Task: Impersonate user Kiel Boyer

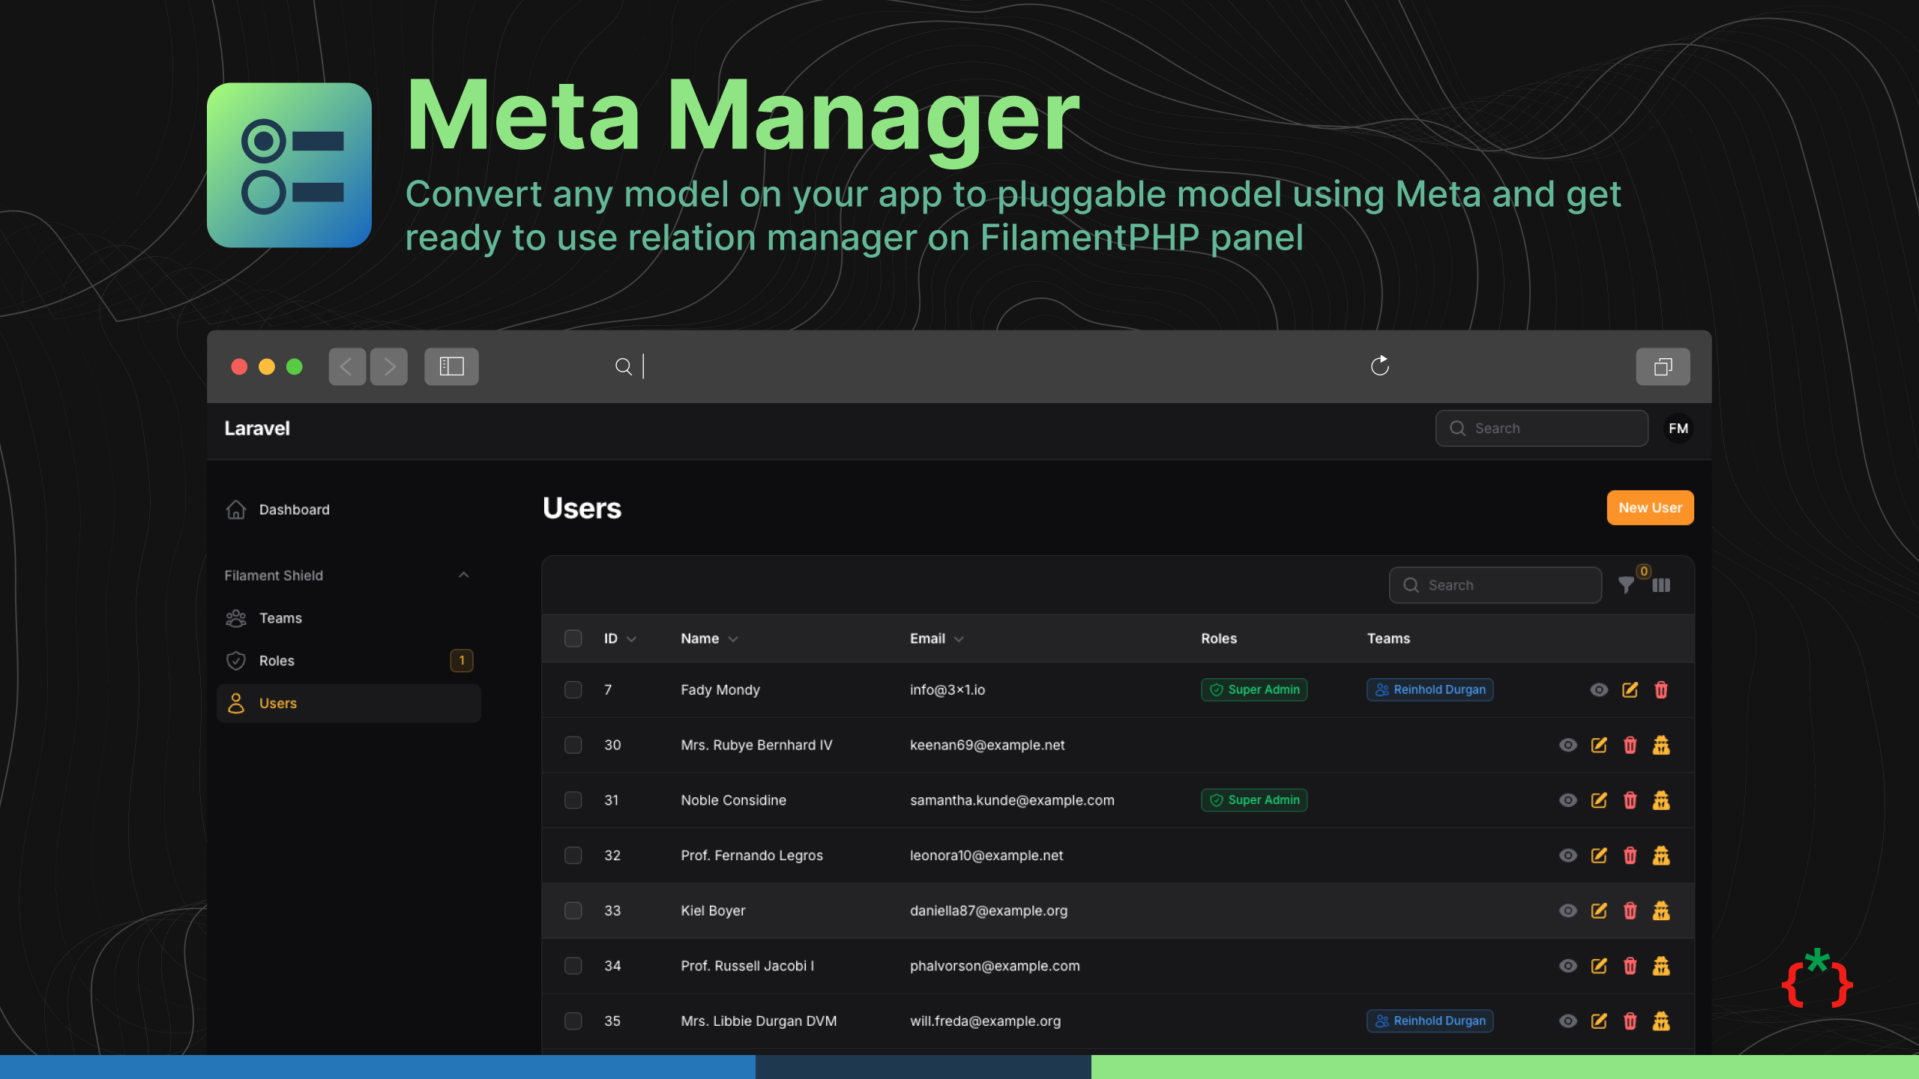Action: click(1661, 910)
